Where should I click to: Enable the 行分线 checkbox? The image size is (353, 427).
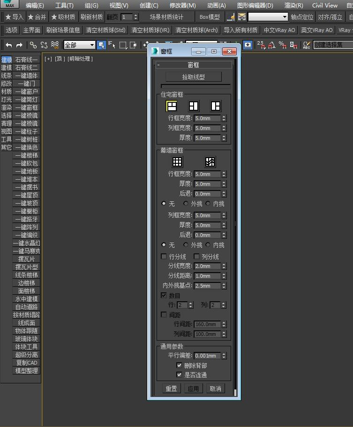pos(164,256)
